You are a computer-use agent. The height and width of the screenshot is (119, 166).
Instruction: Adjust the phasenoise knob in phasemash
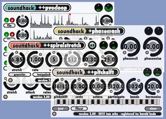click(x=153, y=47)
